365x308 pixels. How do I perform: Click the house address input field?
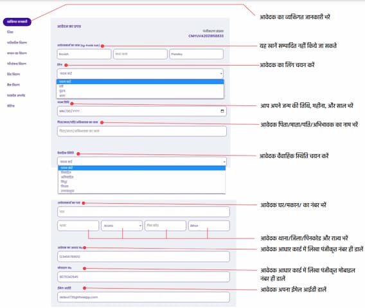[143, 212]
